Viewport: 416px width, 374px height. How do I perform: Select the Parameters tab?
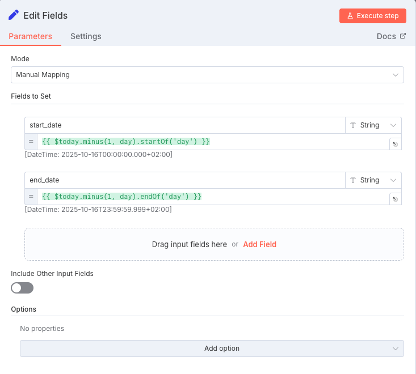coord(30,36)
